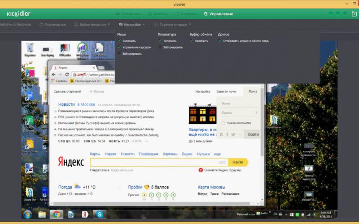Click the red Yandex taskbar icon
The image size is (359, 224).
pos(85,214)
